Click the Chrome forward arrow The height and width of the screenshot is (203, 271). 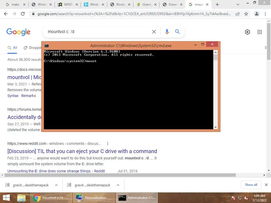click(14, 14)
